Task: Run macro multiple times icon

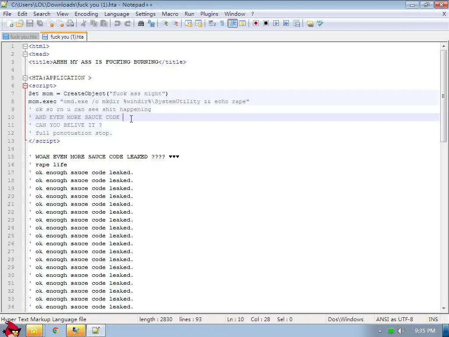Action: (286, 24)
